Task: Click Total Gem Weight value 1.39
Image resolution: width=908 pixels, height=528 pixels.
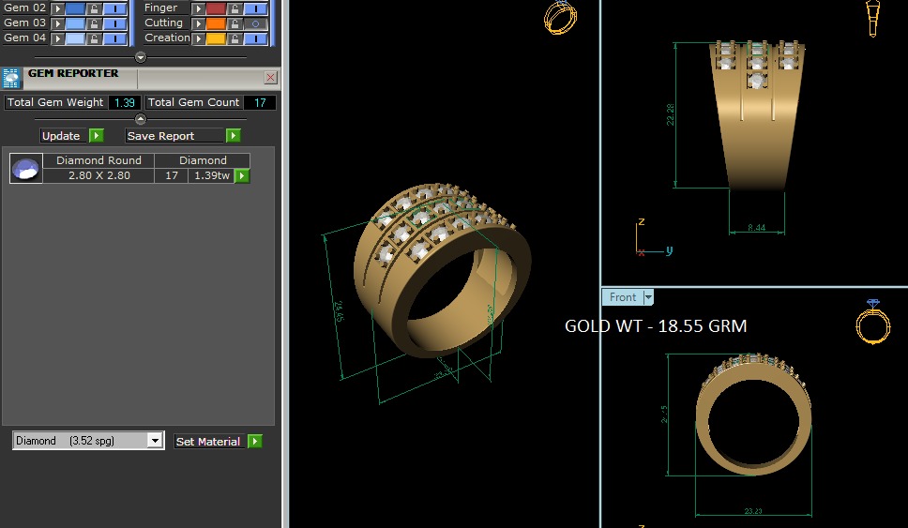Action: pos(125,102)
